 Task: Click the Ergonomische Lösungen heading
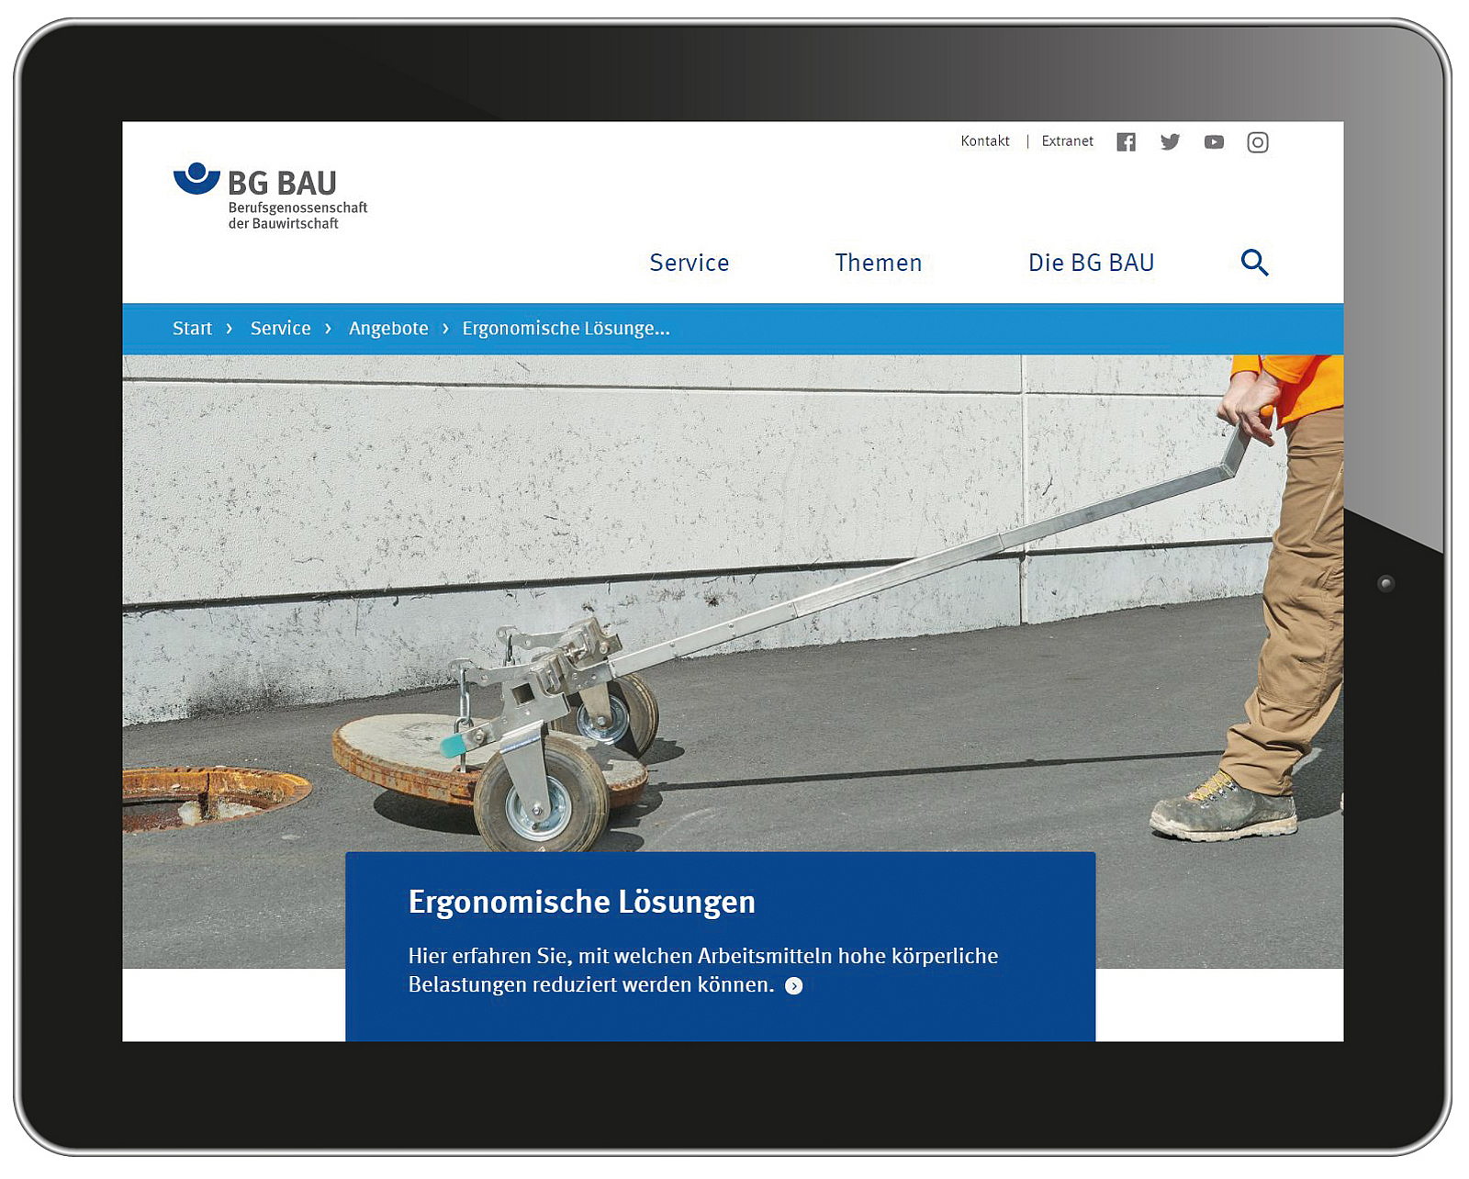581,902
